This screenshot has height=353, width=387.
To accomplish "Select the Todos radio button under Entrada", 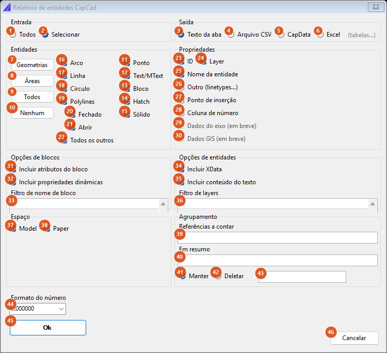I will coord(13,35).
